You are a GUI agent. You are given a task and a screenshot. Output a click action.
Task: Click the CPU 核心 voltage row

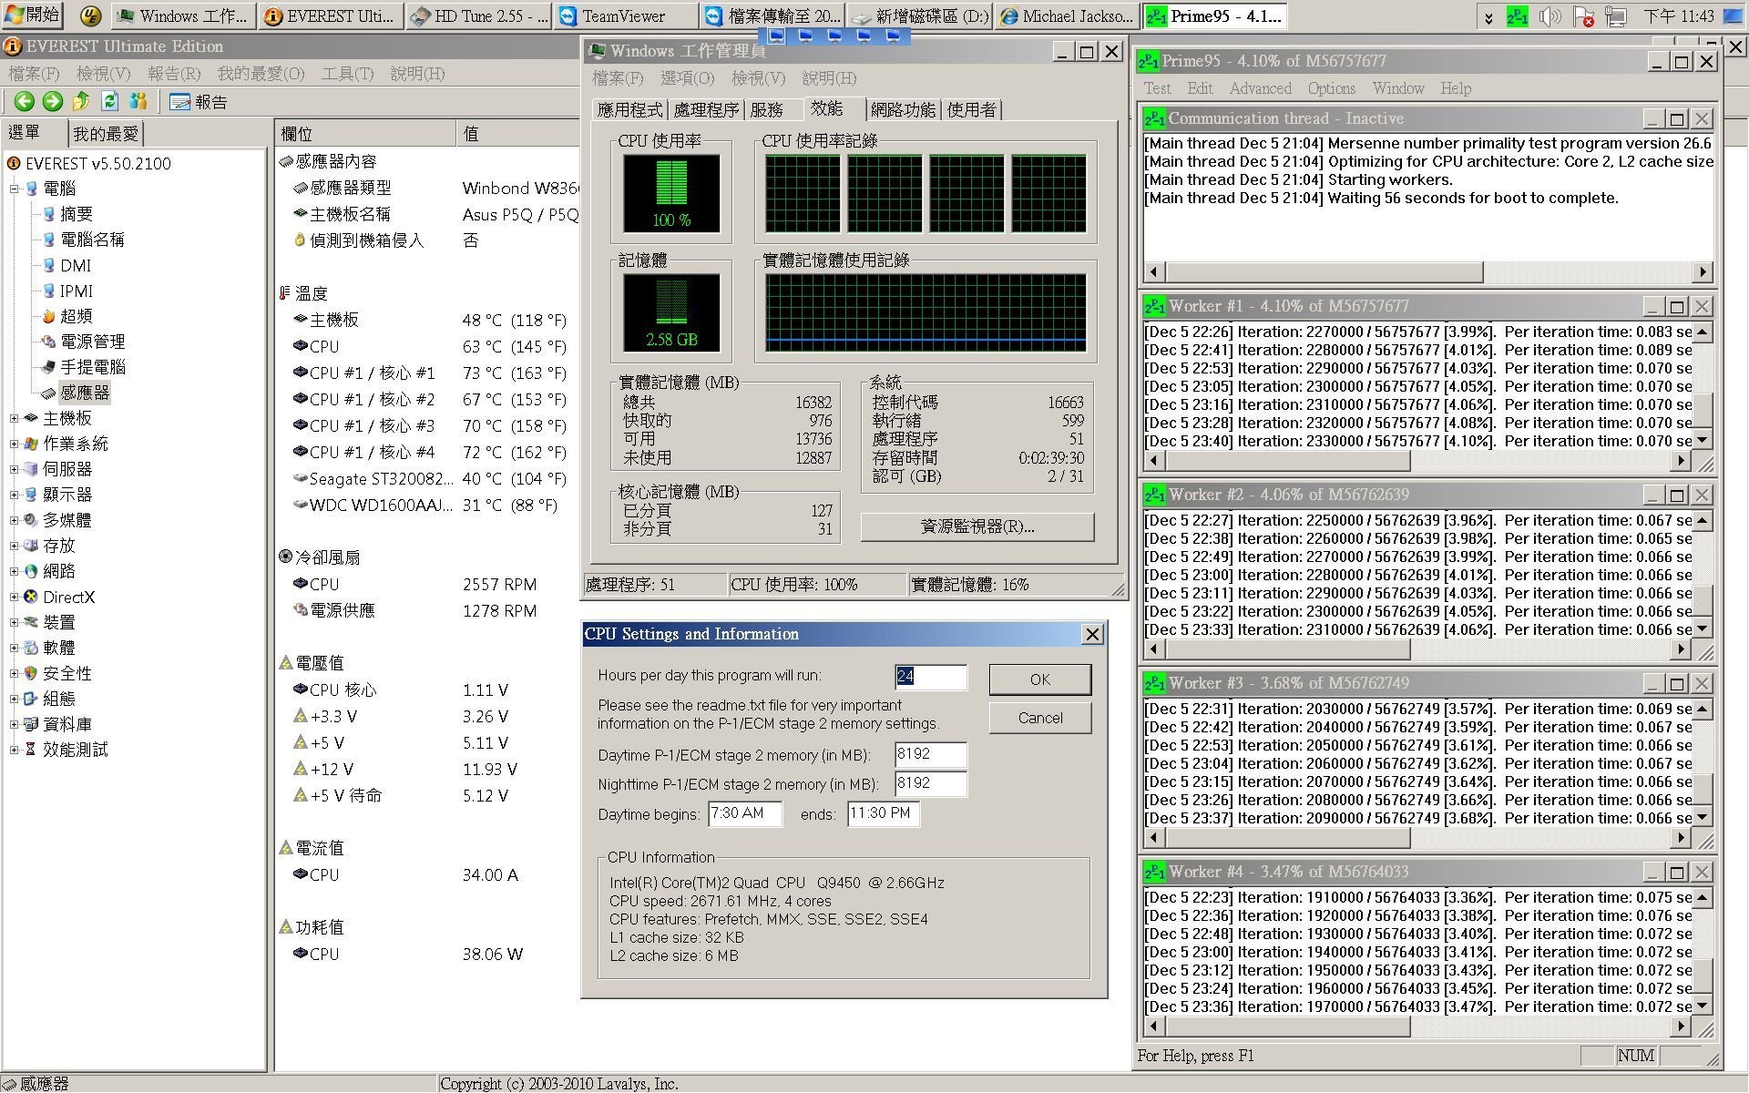pyautogui.click(x=428, y=690)
